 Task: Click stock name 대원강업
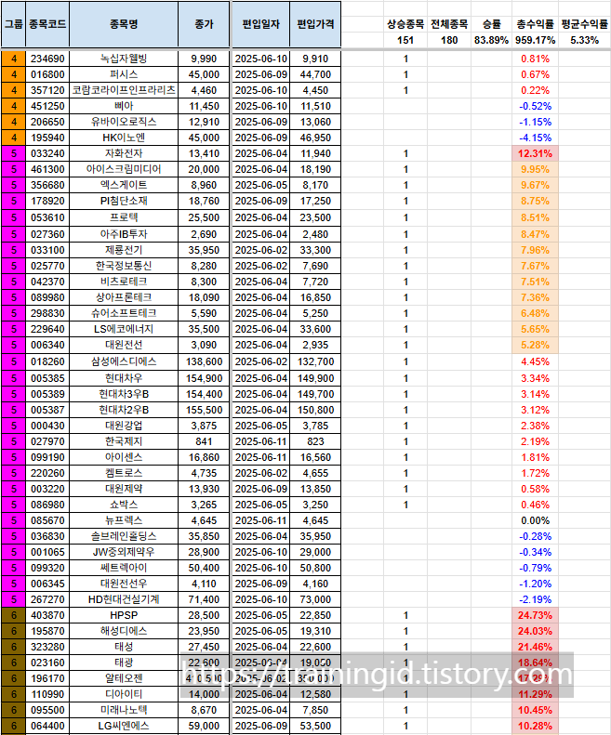(124, 426)
